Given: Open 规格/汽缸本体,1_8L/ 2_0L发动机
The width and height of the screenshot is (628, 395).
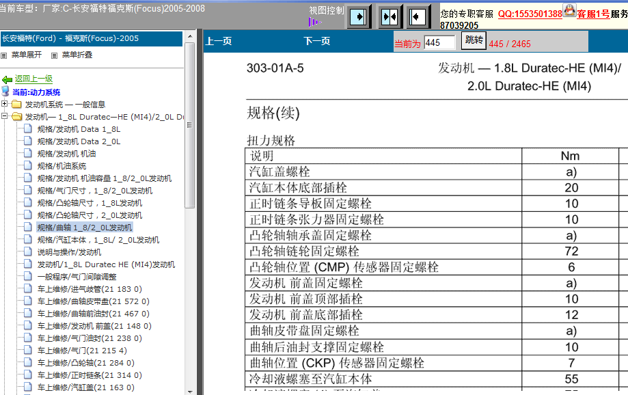Looking at the screenshot, I should click(x=98, y=240).
